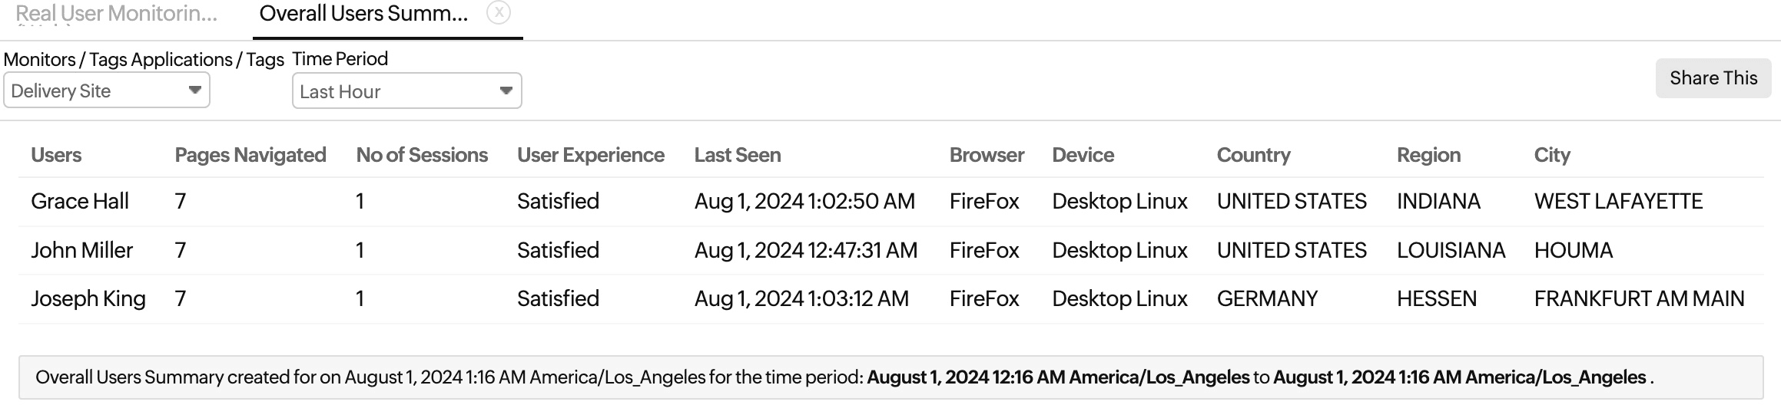
Task: Open the Delivery Site monitors dropdown
Action: click(x=107, y=91)
